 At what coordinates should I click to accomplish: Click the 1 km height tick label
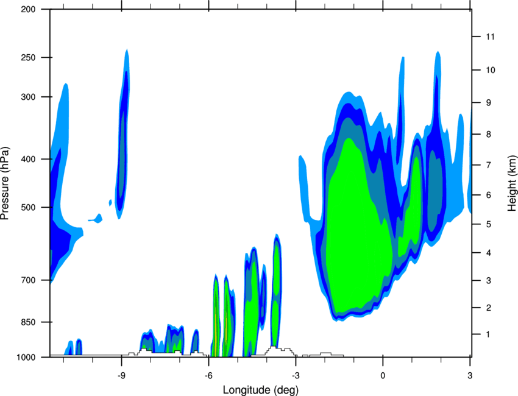click(x=488, y=334)
